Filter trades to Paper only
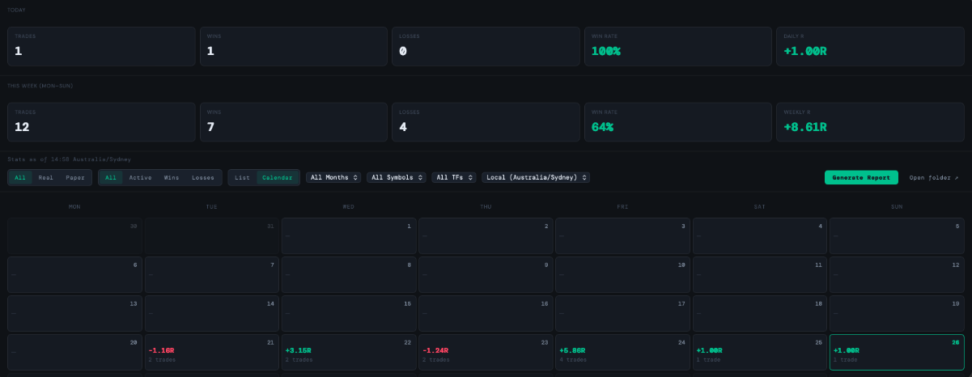This screenshot has height=377, width=972. 75,177
